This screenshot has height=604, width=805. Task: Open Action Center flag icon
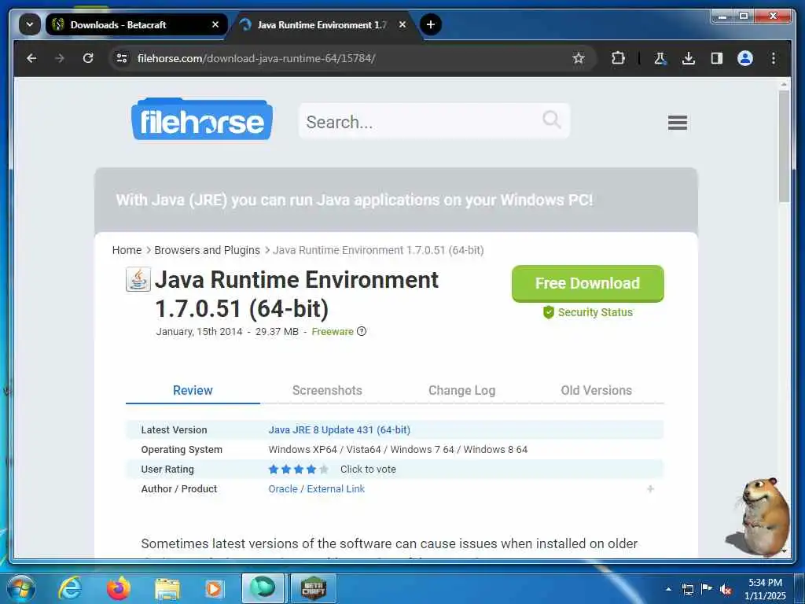(707, 588)
